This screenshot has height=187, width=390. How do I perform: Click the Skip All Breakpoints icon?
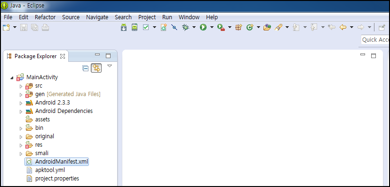click(x=175, y=27)
